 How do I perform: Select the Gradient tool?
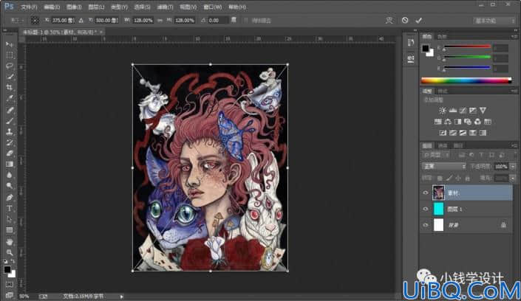10,165
